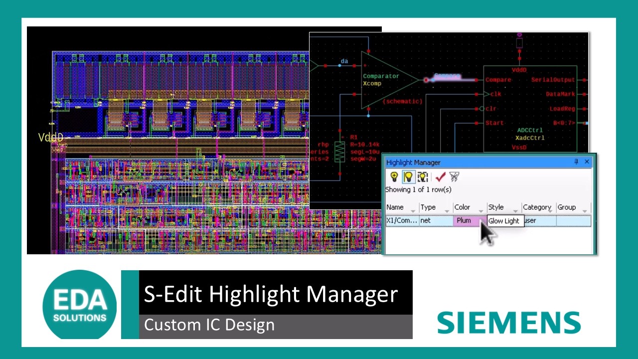Click the Start pin label
The height and width of the screenshot is (359, 638).
(494, 123)
